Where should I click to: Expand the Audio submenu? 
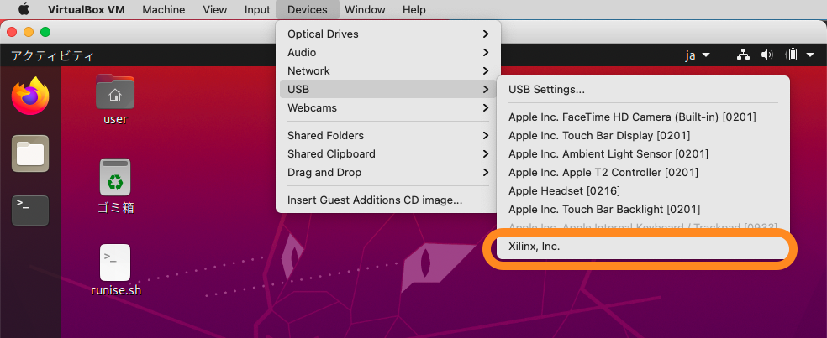pyautogui.click(x=387, y=53)
